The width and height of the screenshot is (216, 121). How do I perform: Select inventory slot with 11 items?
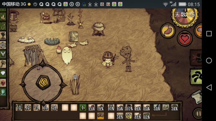click(46, 108)
